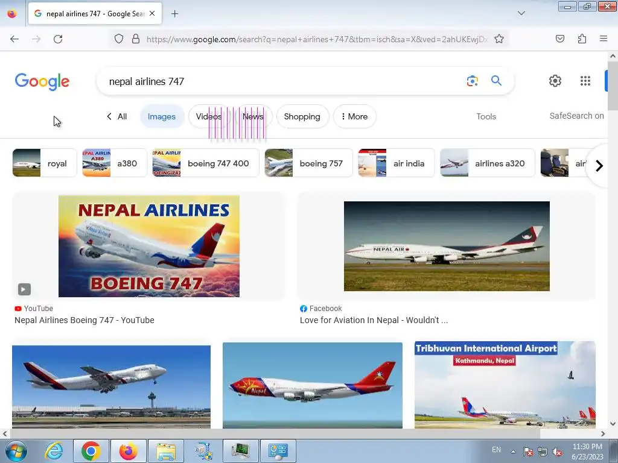Screen dimensions: 618x463
Task: Click the horizontal scrollbar at page bottom
Action: (x=274, y=433)
